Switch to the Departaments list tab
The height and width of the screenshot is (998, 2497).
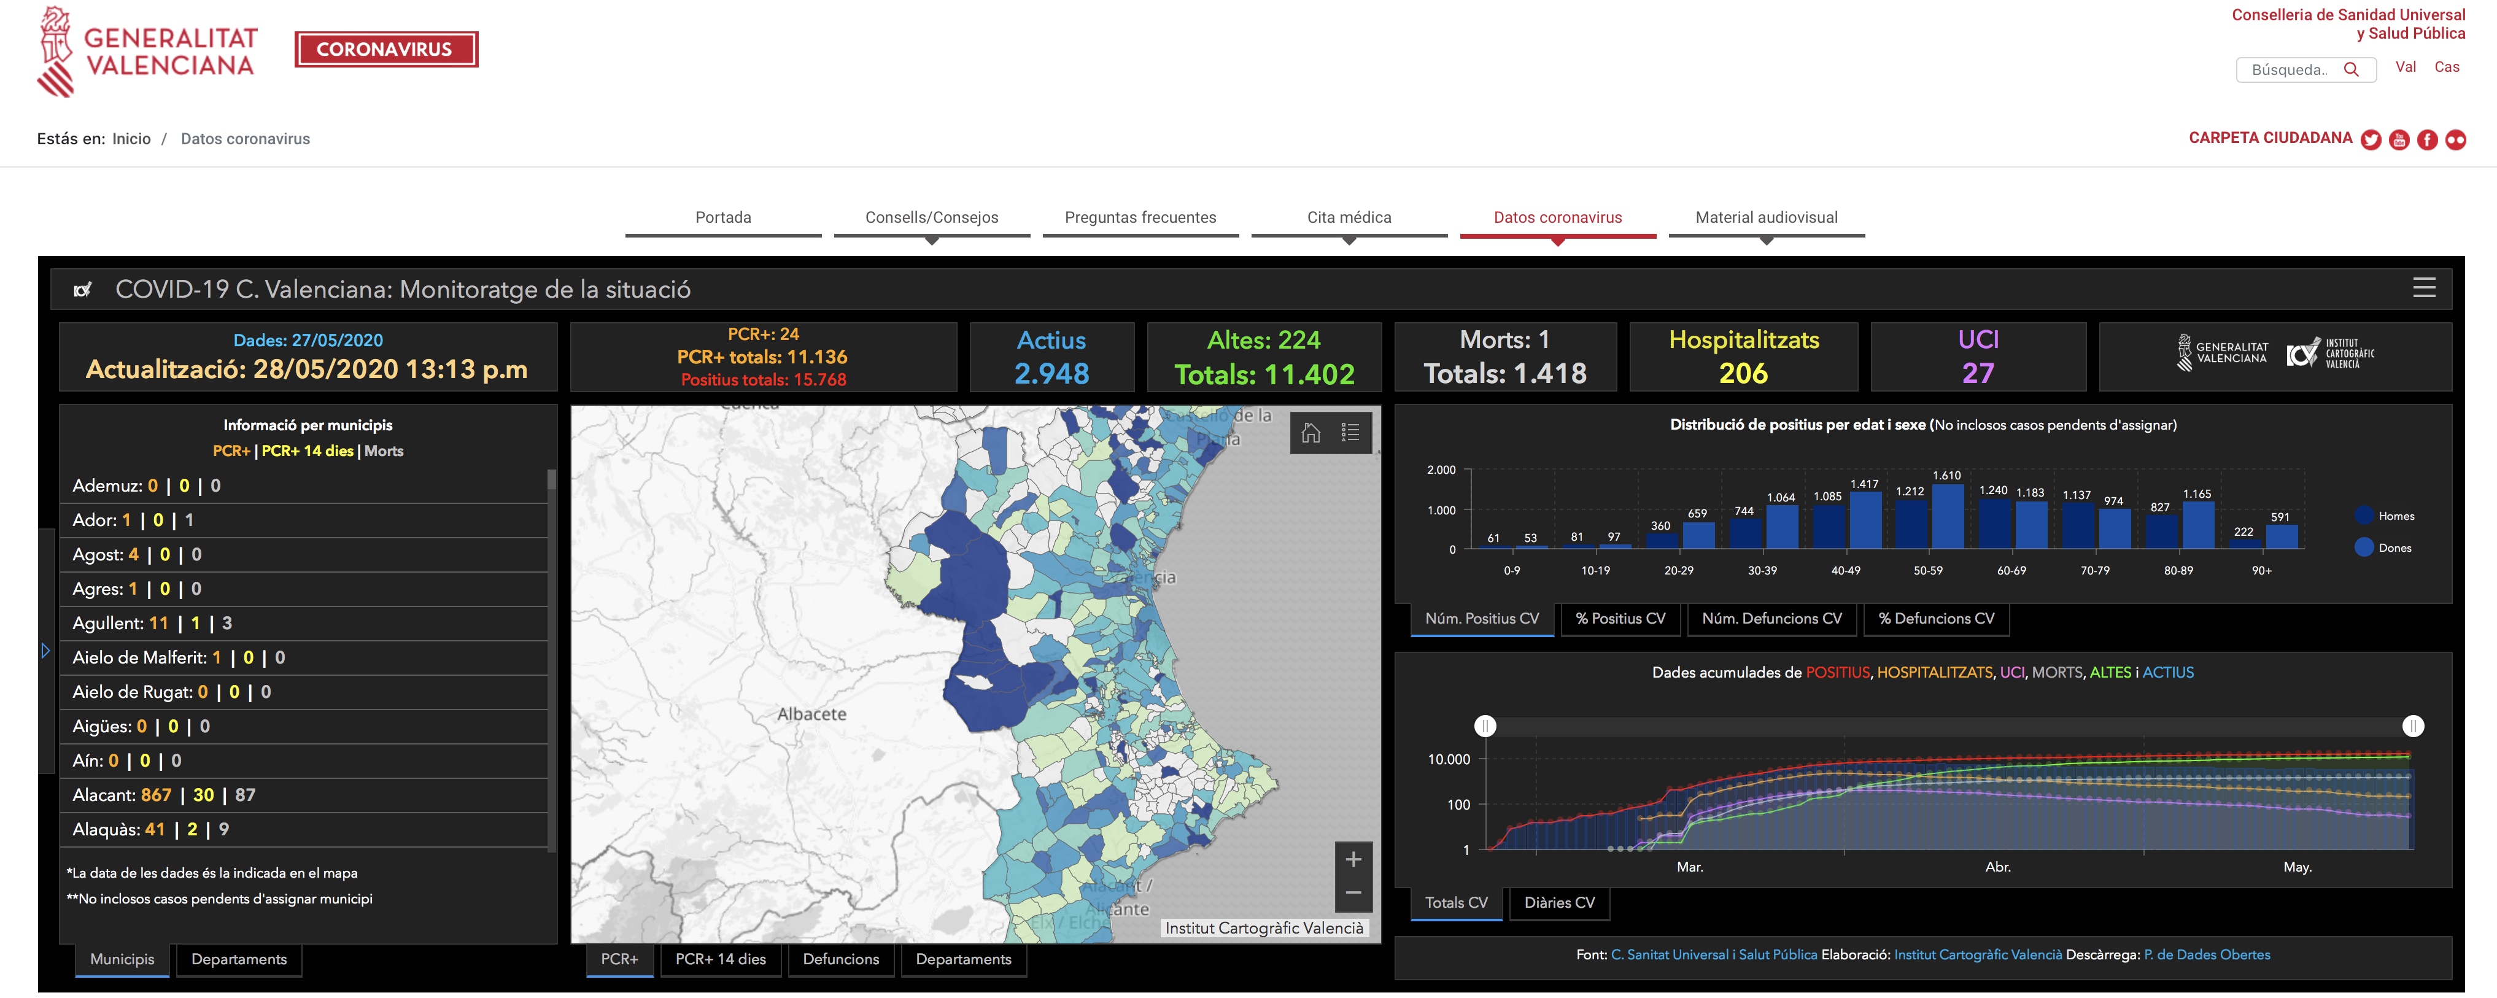tap(238, 959)
